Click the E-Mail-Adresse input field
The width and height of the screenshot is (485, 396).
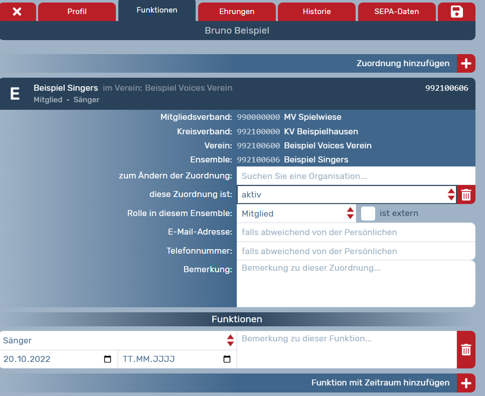click(x=355, y=232)
